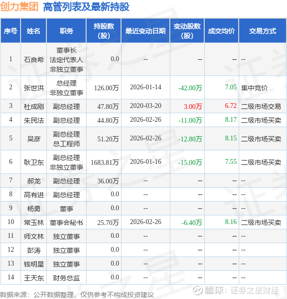The width and height of the screenshot is (287, 299).
Task: Select 常玉林 董事会秘书 row name
Action: (x=33, y=223)
